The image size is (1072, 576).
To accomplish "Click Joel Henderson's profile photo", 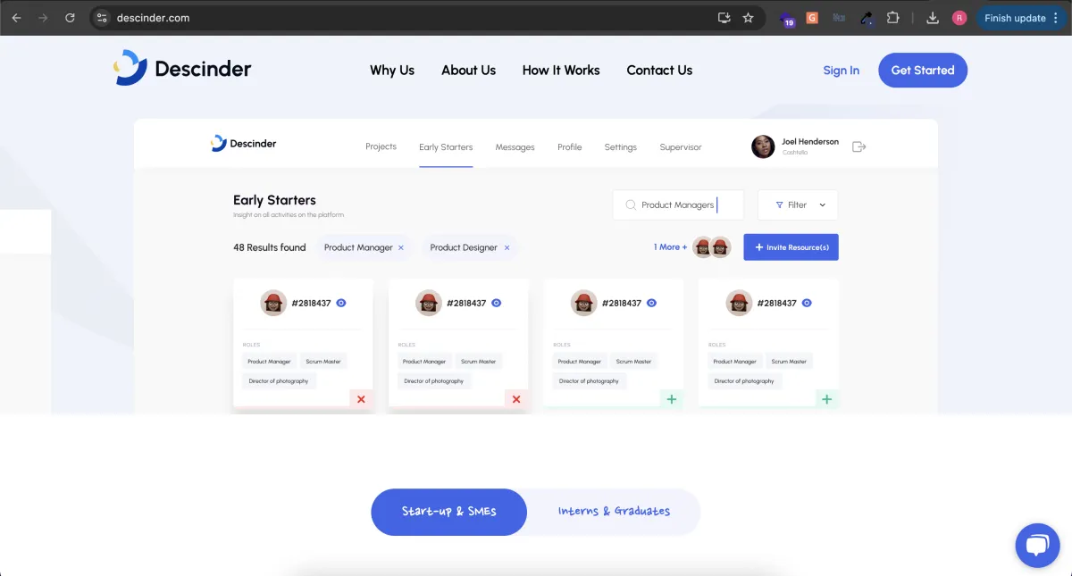I will [763, 146].
